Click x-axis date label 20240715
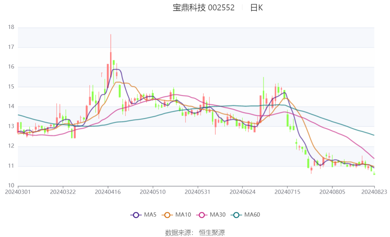390x237 pixels. (x=287, y=192)
